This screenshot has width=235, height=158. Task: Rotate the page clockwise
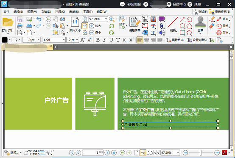[x=112, y=32]
